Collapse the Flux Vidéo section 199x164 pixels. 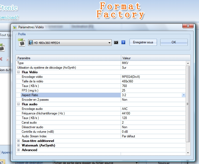pyautogui.click(x=19, y=72)
